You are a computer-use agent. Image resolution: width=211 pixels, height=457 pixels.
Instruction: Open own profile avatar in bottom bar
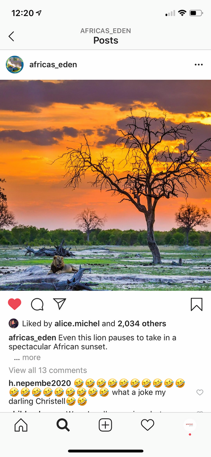coord(190,425)
